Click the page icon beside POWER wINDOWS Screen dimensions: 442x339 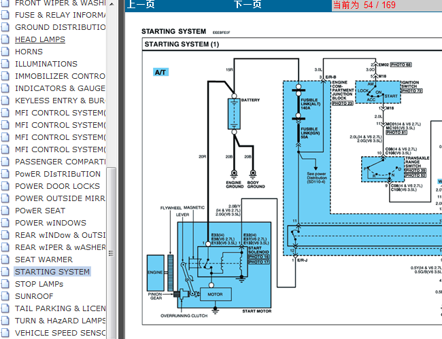point(5,223)
